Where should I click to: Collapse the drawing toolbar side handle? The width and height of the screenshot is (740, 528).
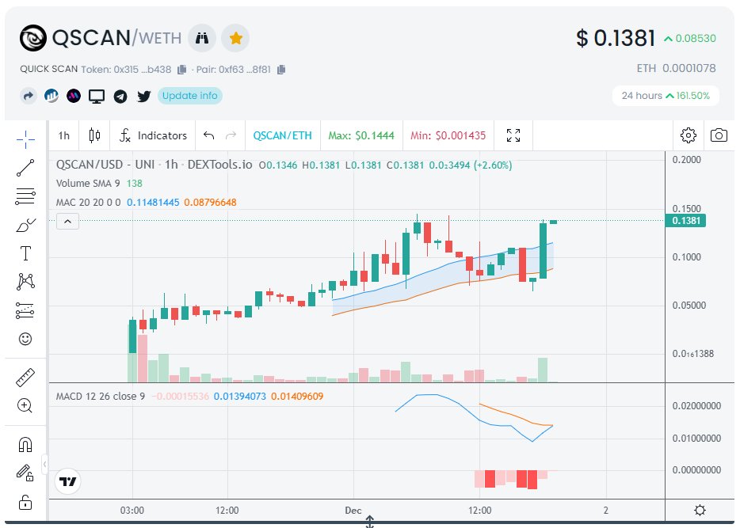pos(44,465)
